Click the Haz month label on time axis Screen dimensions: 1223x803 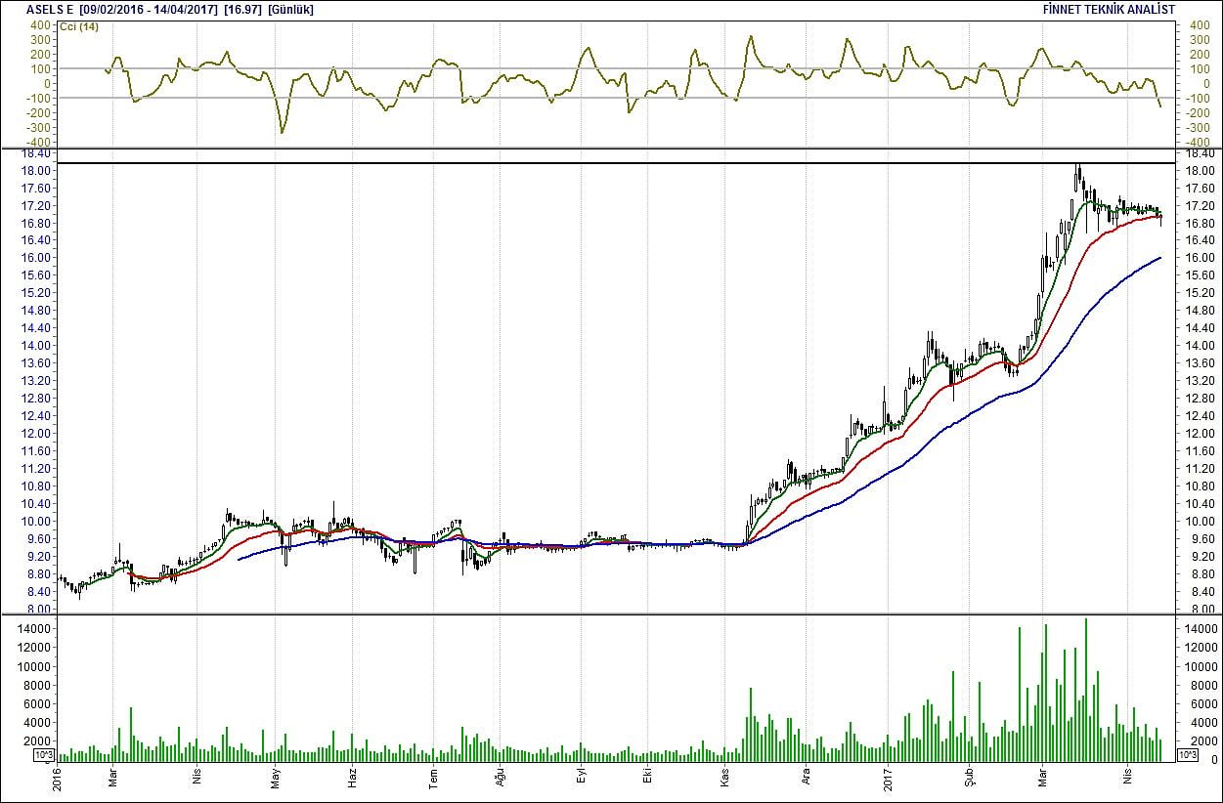point(352,779)
